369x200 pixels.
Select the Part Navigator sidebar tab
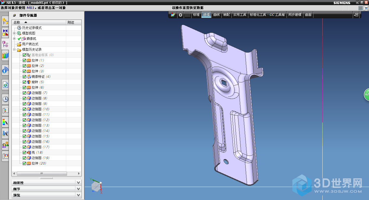pyautogui.click(x=5, y=44)
